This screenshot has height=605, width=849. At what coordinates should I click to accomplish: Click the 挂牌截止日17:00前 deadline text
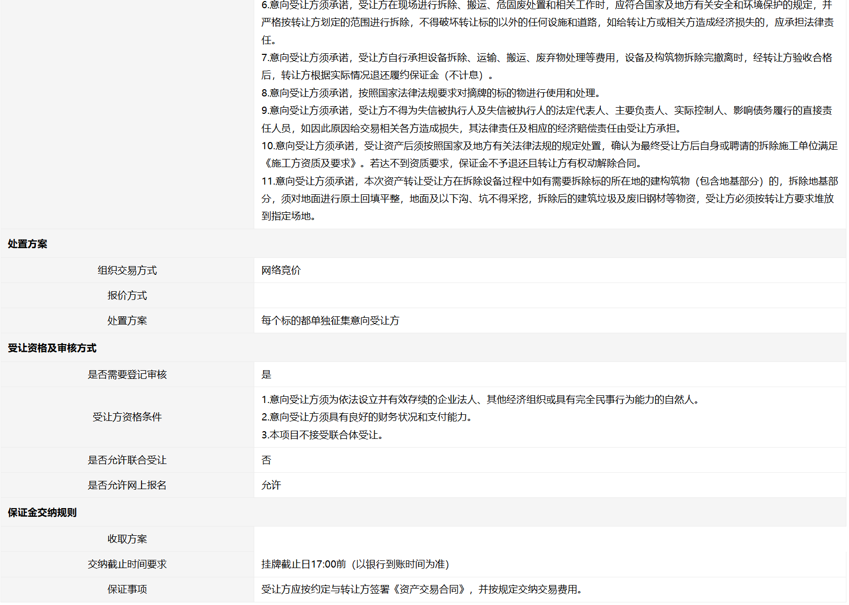pyautogui.click(x=304, y=564)
